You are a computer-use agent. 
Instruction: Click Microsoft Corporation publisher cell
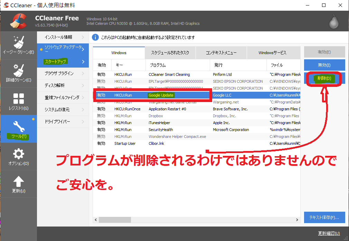tap(231, 130)
